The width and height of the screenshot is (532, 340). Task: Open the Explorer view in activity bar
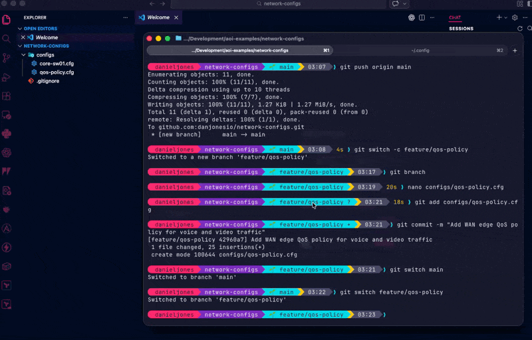click(7, 19)
